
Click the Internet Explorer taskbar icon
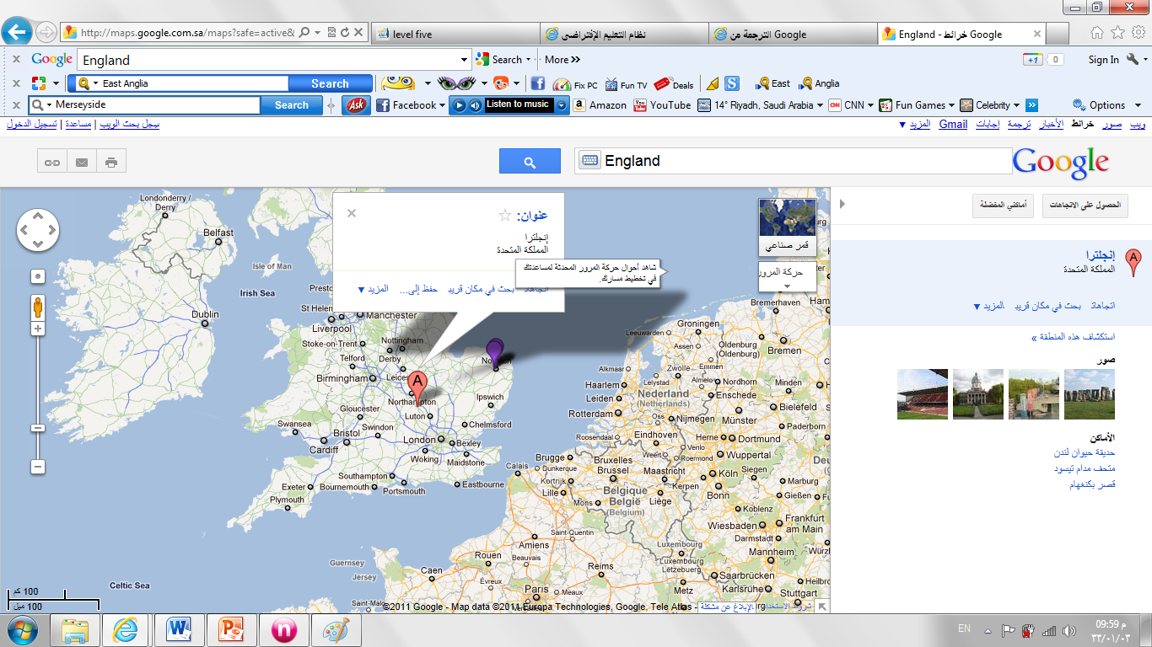(125, 629)
